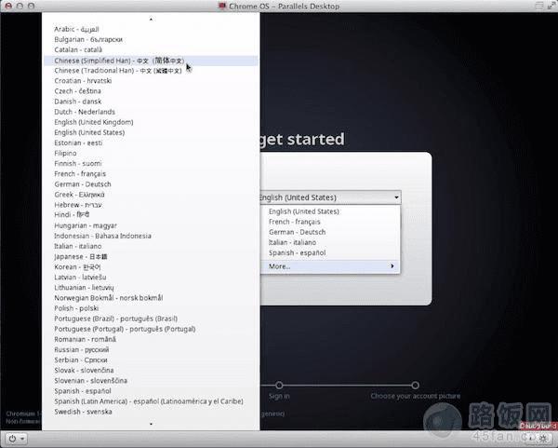Select Slovak - slovenčina

(x=151, y=371)
